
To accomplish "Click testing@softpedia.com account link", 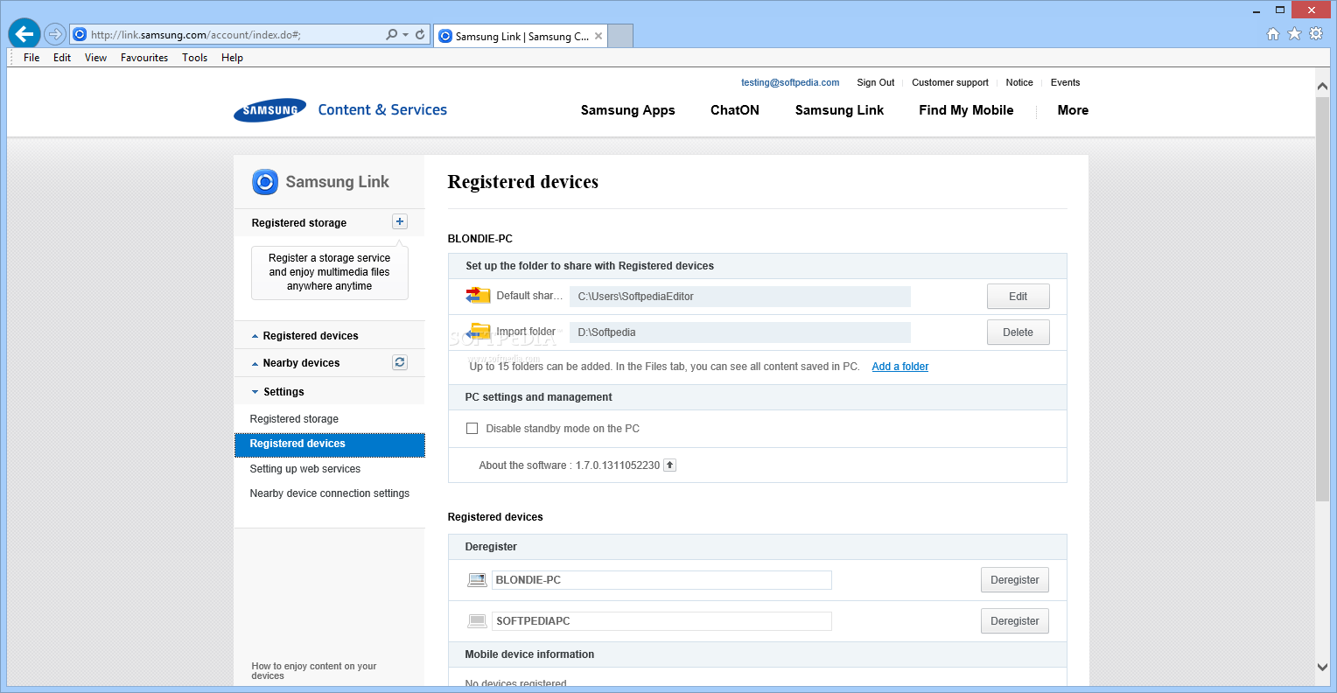I will [790, 82].
